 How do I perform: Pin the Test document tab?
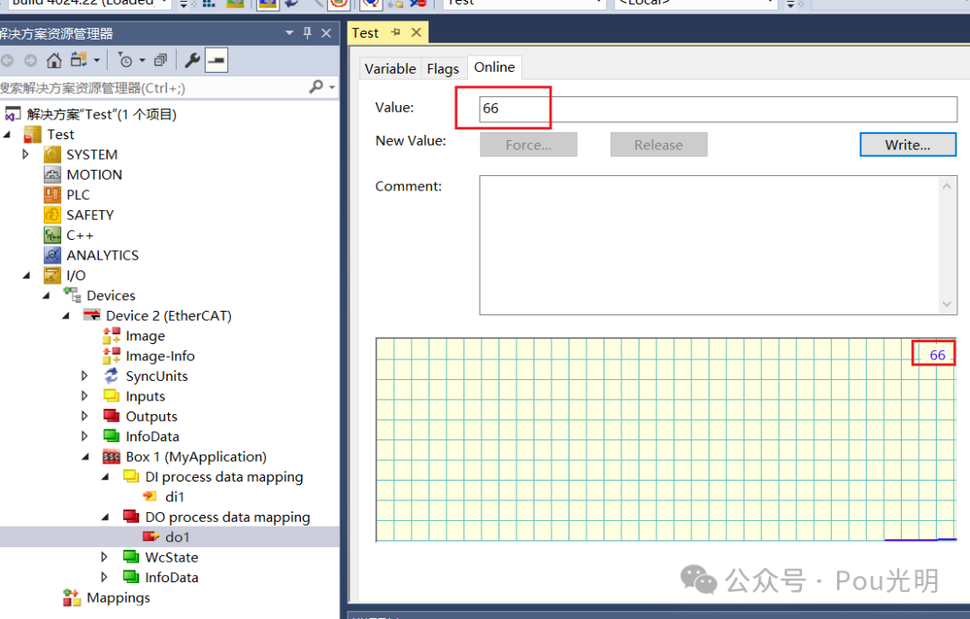pyautogui.click(x=396, y=32)
